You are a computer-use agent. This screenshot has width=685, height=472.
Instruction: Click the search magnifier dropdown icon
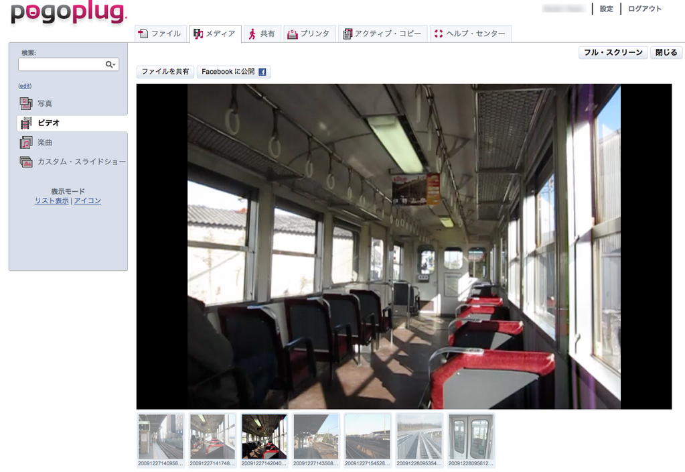[110, 64]
